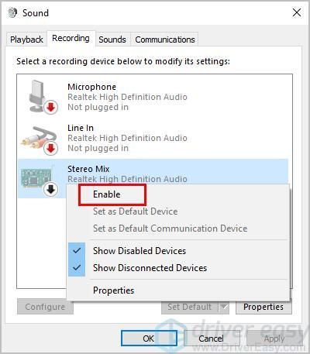Viewport: 310px width, 354px height.
Task: Close the Sound dialog window
Action: click(297, 12)
